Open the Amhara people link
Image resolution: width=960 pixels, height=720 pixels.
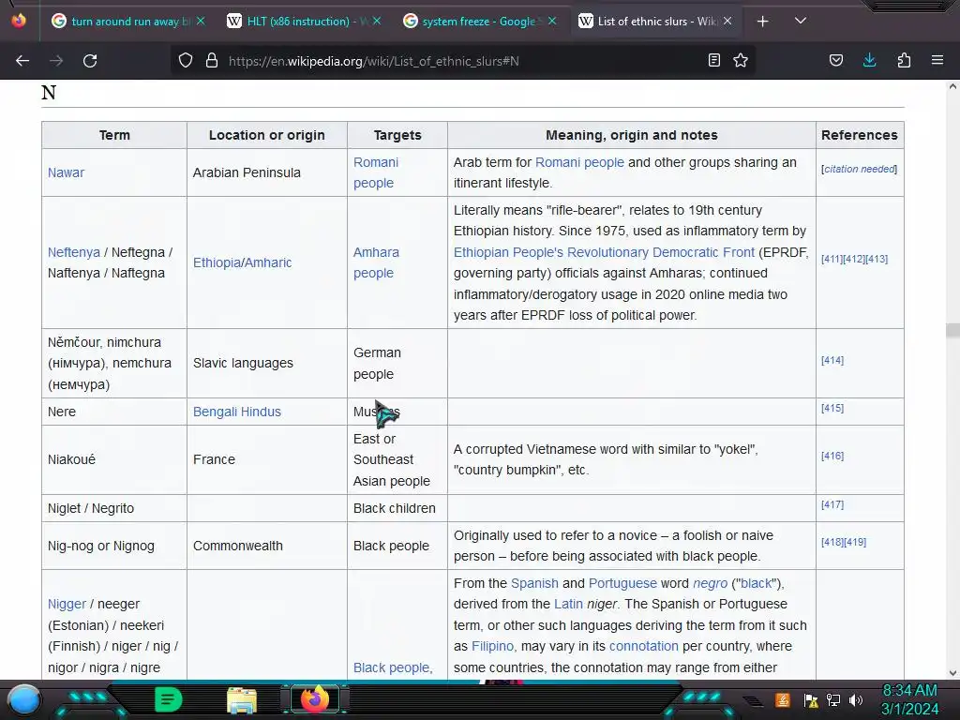coord(376,262)
